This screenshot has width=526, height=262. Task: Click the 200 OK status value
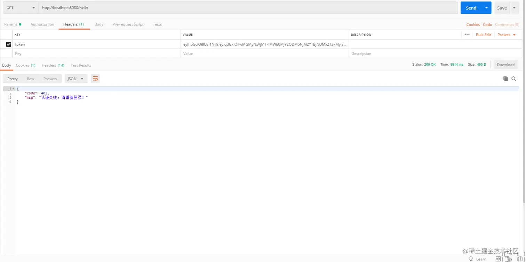click(430, 65)
